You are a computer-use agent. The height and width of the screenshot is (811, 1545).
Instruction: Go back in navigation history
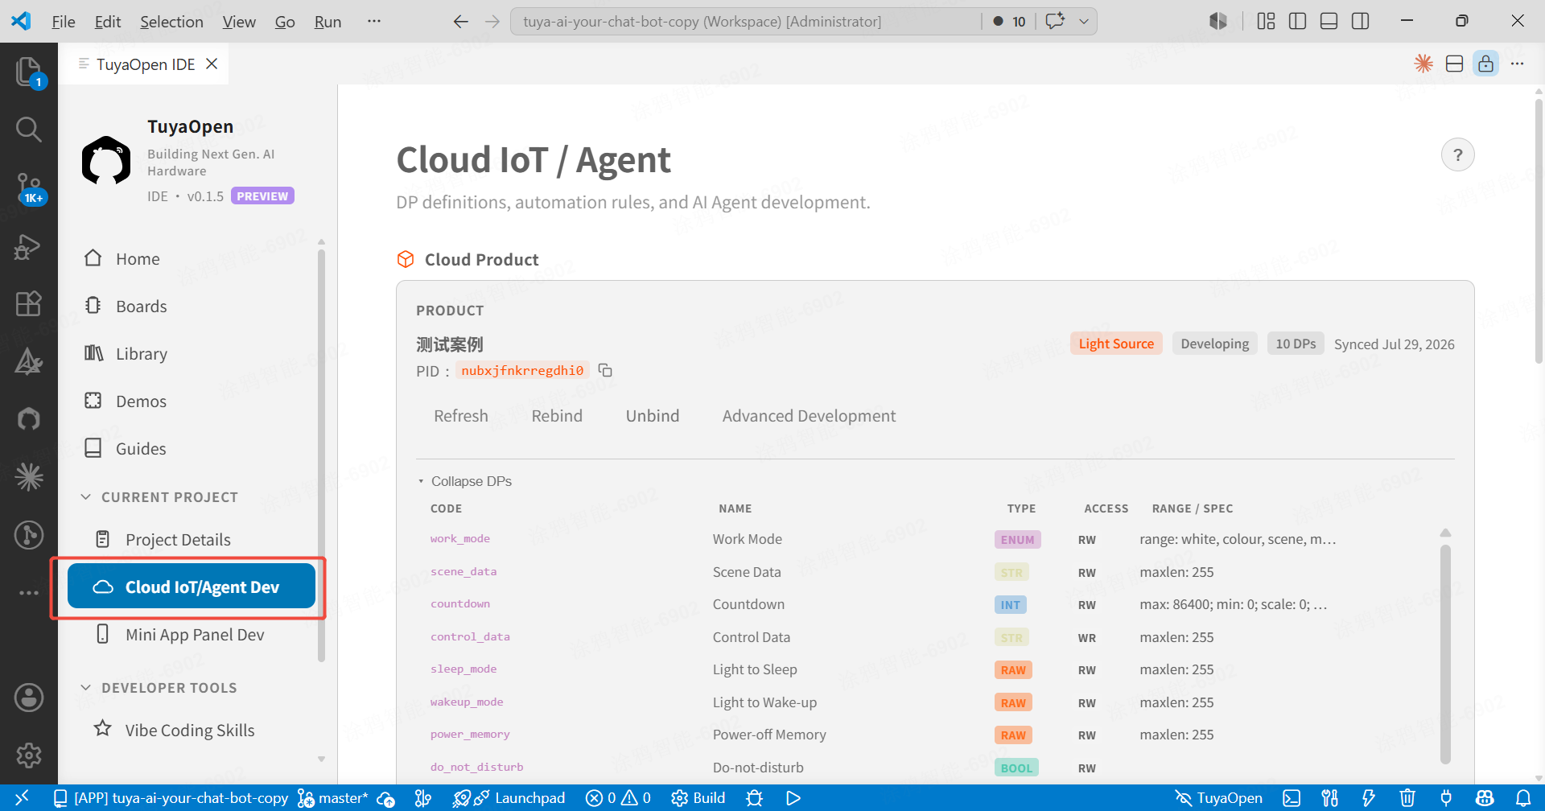461,22
